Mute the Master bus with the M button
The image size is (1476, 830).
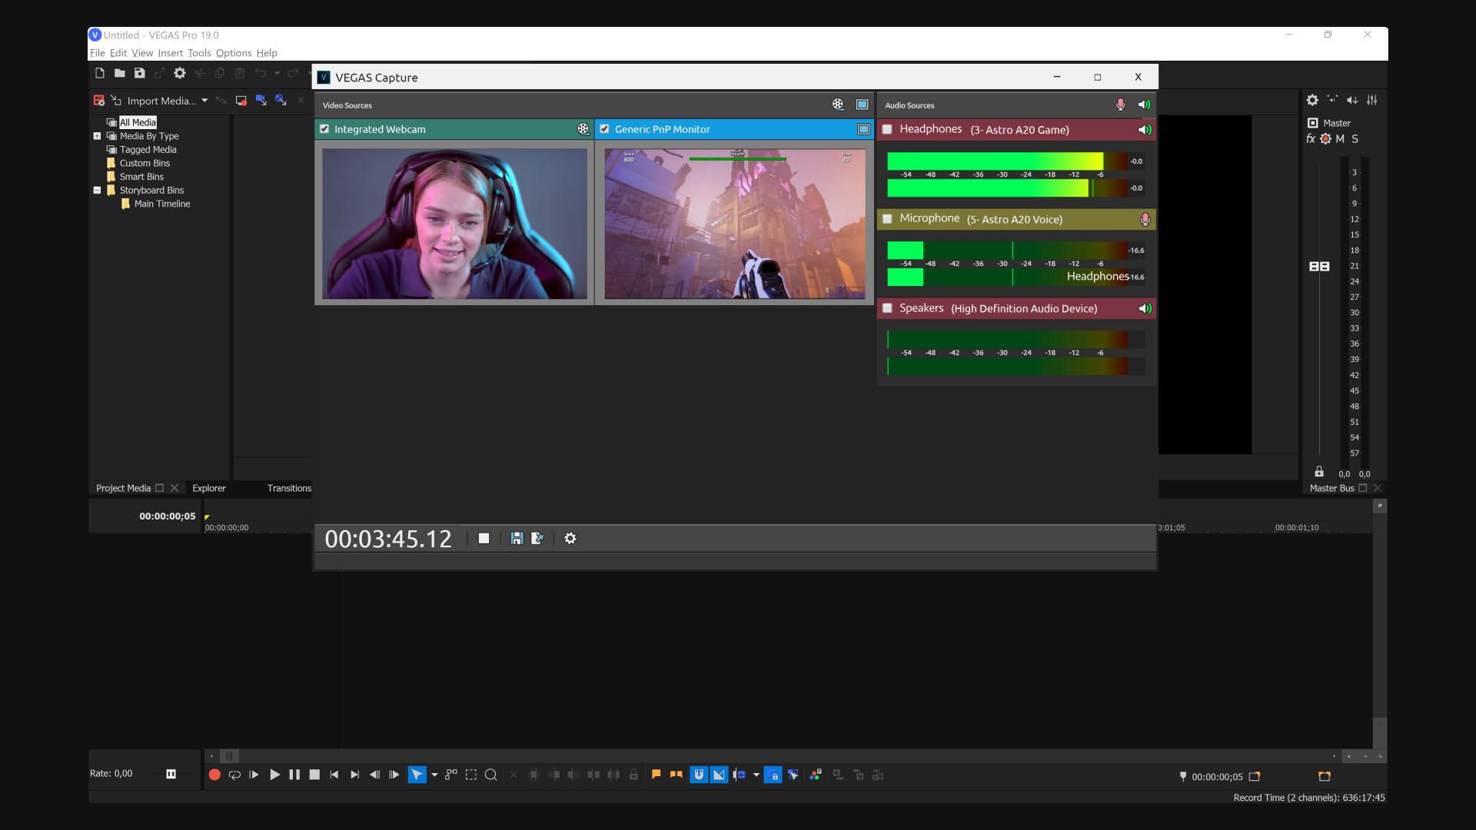[1340, 139]
